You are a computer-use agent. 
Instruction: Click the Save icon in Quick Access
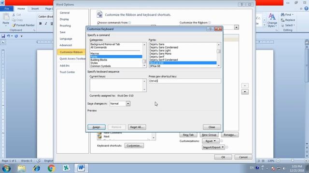point(3,36)
